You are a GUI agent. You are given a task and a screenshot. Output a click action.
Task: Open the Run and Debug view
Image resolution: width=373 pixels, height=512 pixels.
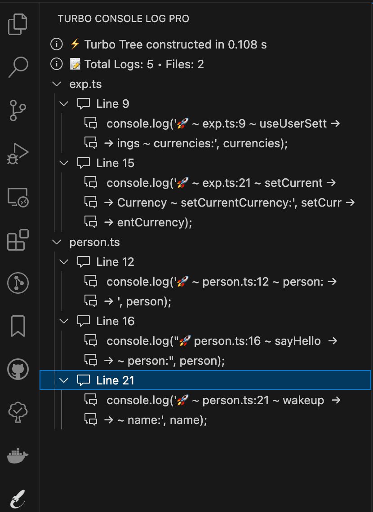pos(18,153)
